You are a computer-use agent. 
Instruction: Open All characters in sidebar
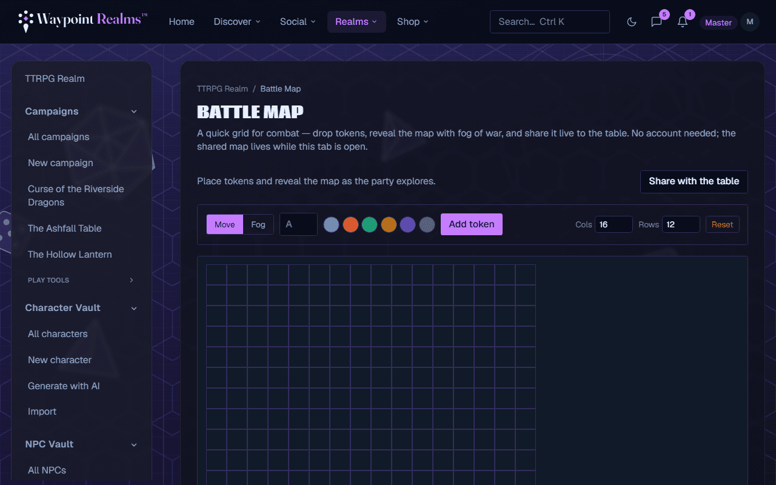pos(58,334)
